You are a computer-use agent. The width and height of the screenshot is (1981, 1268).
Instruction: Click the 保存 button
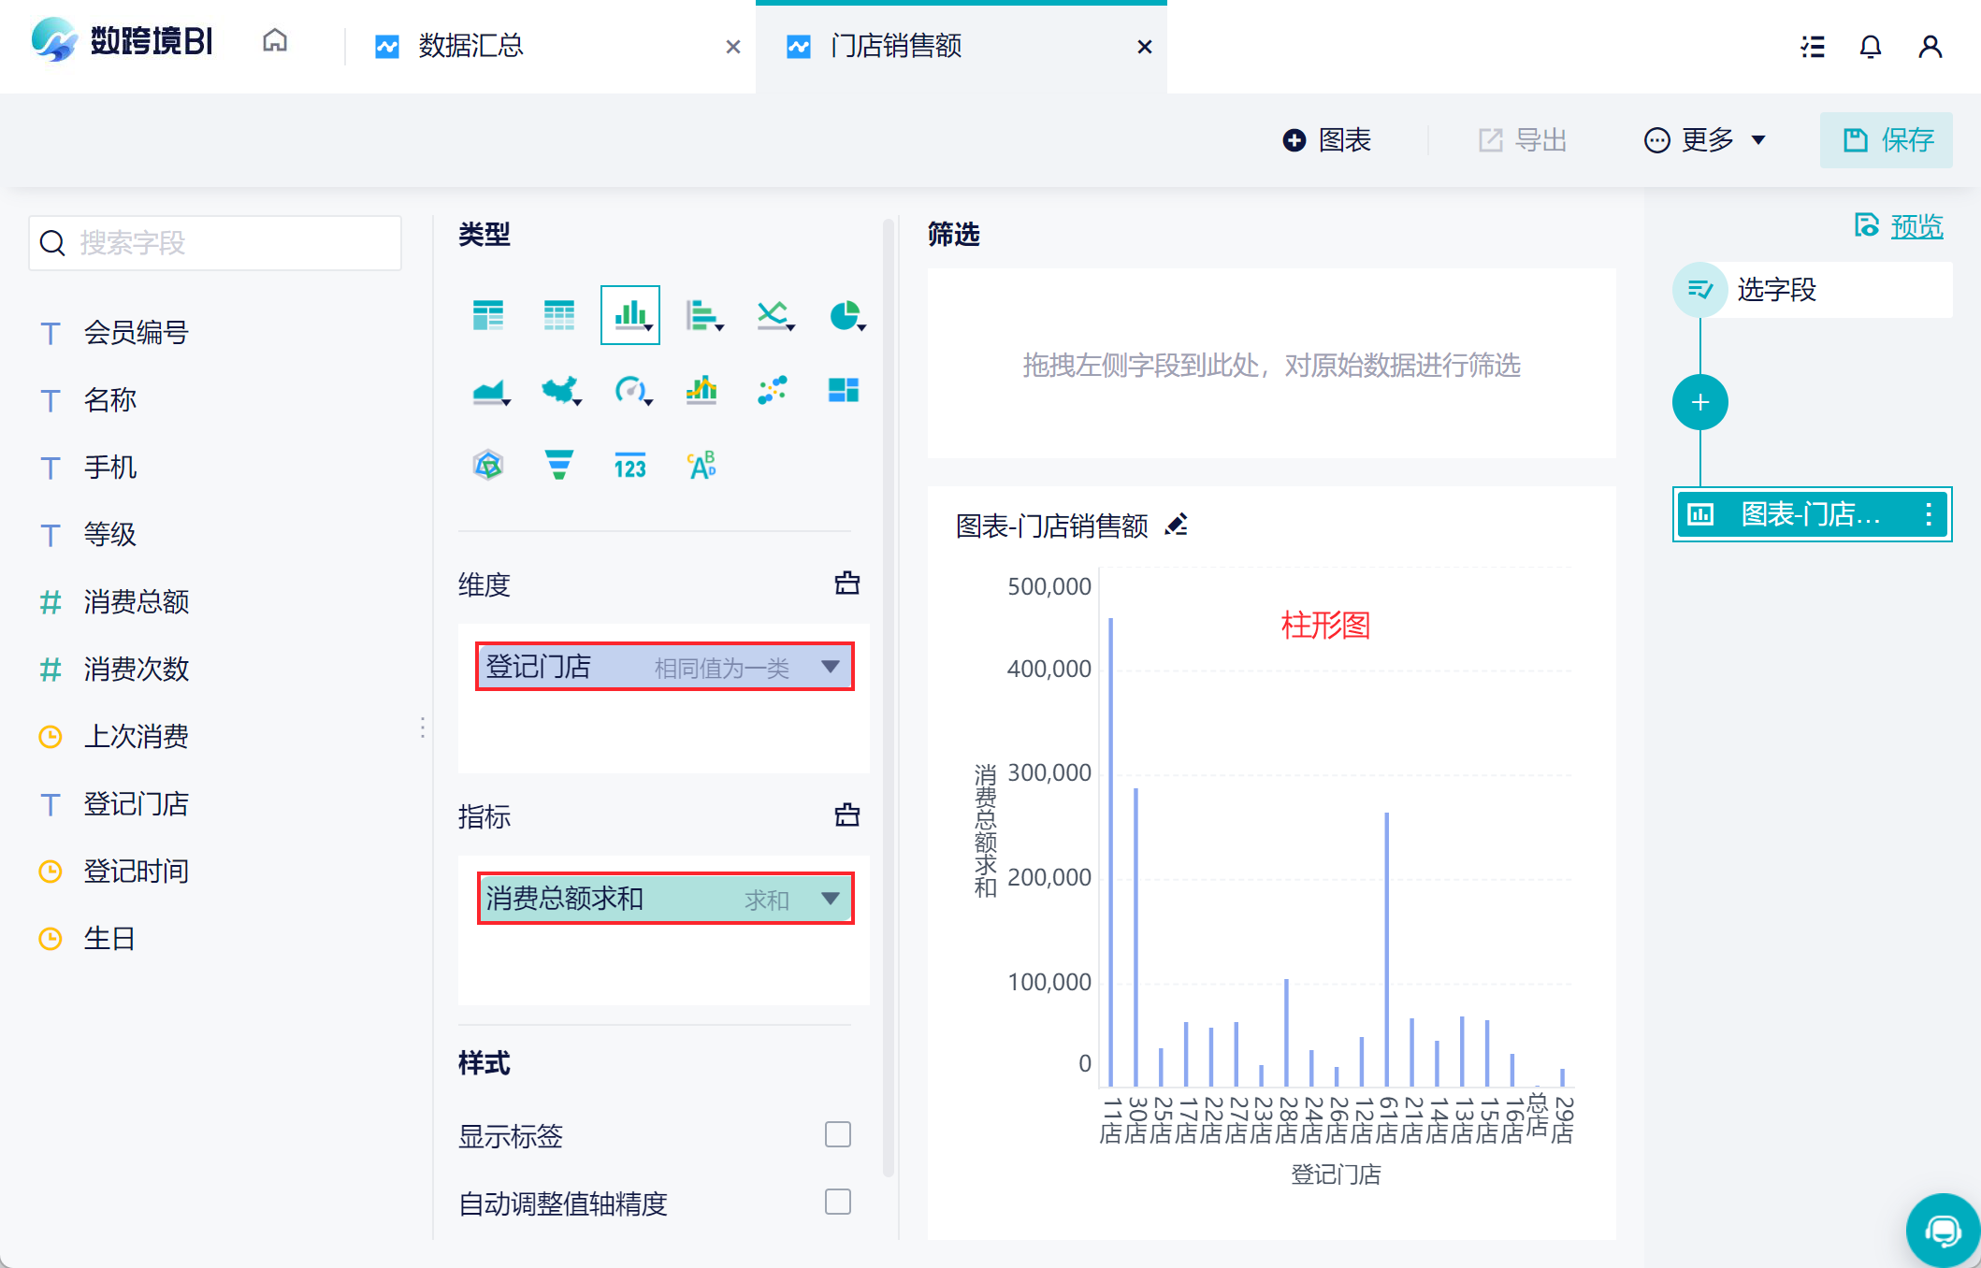(1887, 140)
